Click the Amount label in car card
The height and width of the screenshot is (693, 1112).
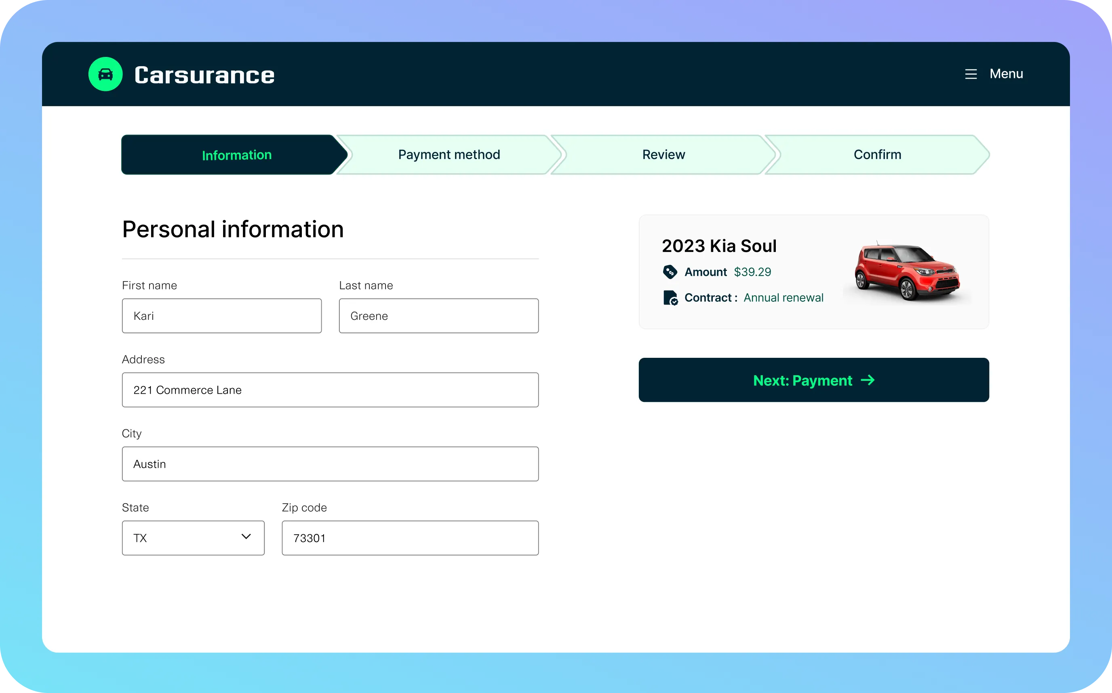706,272
